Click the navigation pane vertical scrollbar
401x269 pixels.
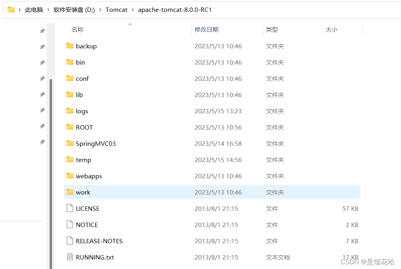pos(51,174)
